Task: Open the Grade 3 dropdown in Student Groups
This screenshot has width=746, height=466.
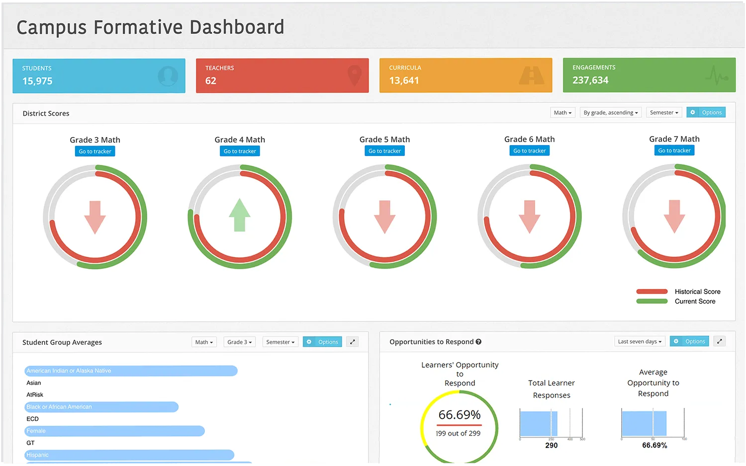Action: [x=239, y=342]
